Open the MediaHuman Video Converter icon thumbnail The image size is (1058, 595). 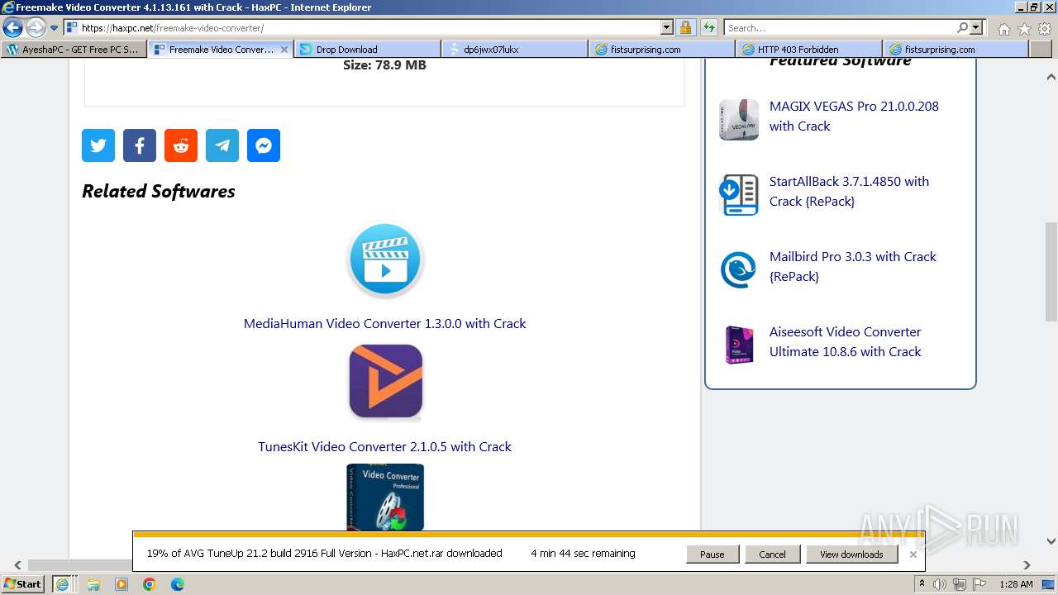[385, 260]
